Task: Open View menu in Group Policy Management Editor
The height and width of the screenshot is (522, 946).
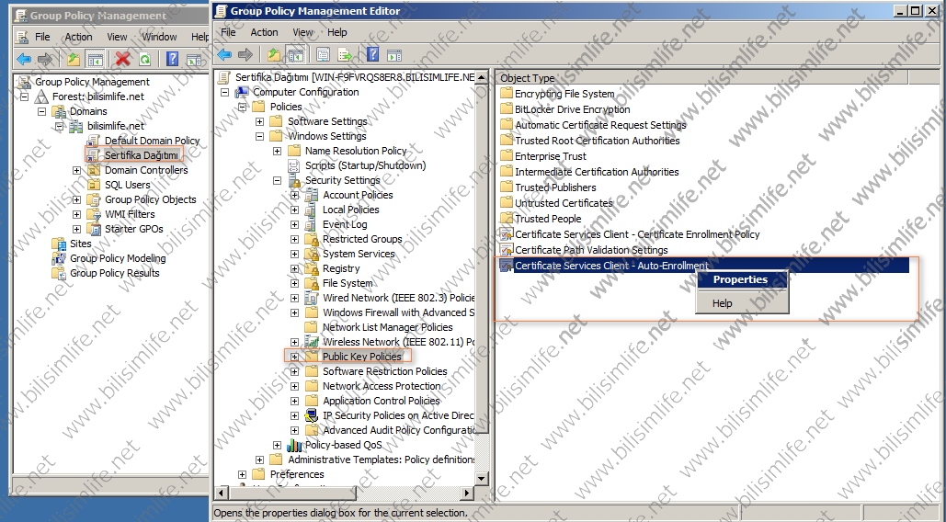Action: point(302,32)
